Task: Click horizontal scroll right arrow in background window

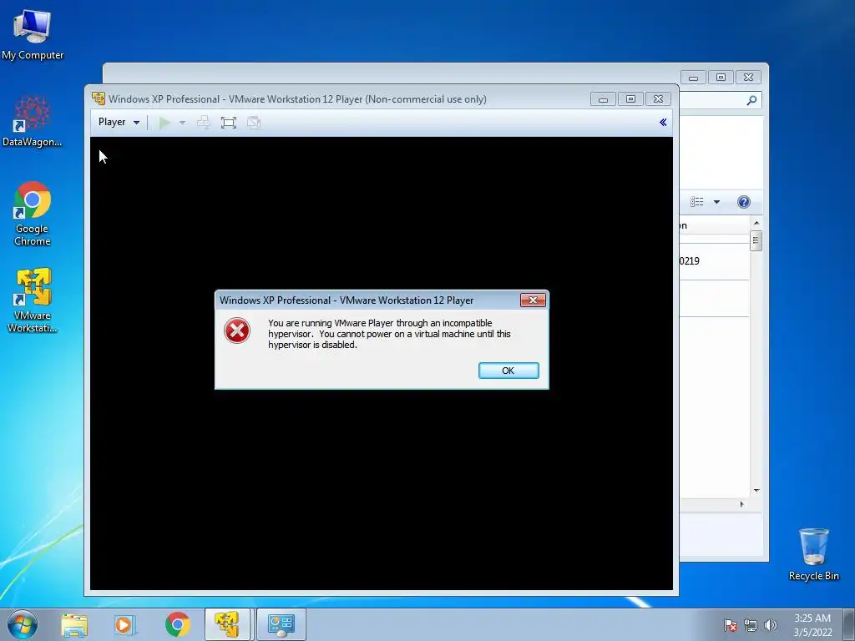Action: click(741, 504)
